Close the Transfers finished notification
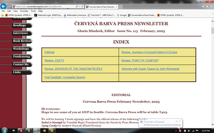This screenshot has height=133, width=214. point(180,121)
